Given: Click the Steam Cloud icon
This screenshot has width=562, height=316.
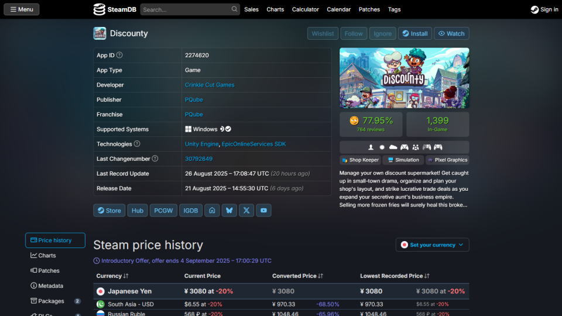Looking at the screenshot, I should [393, 147].
